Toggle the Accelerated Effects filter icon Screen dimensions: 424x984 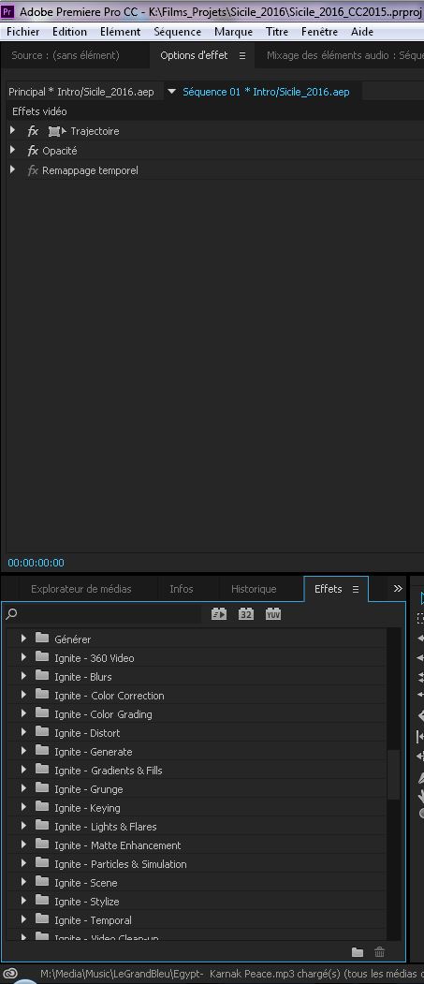click(218, 614)
